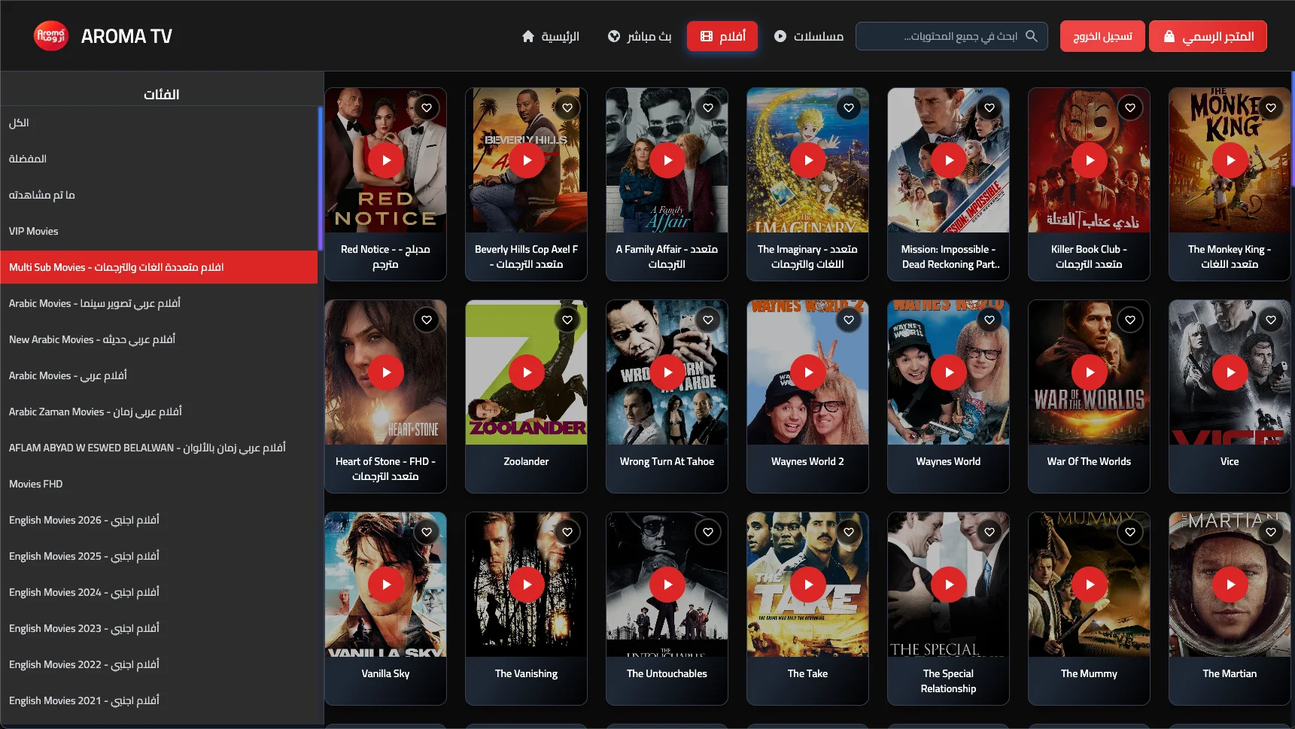
Task: Play Heart of Stone movie
Action: pos(386,372)
